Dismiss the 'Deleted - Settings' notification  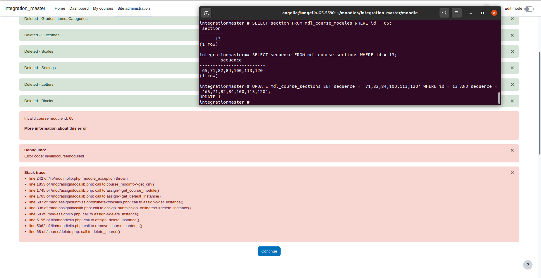coord(512,68)
